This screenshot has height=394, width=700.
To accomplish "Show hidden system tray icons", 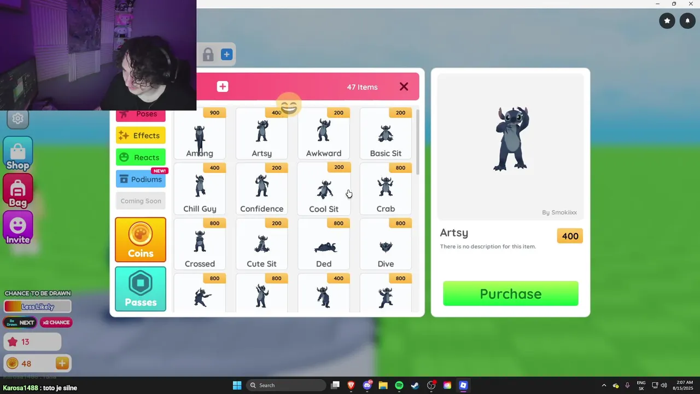I will pyautogui.click(x=604, y=385).
